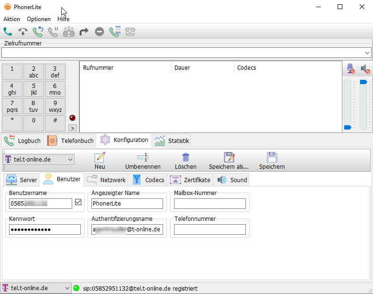Switch to the Codecs tab
This screenshot has height=294, width=373.
point(149,180)
